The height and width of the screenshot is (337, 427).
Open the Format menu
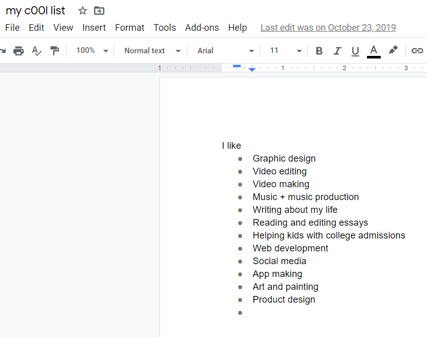(129, 28)
